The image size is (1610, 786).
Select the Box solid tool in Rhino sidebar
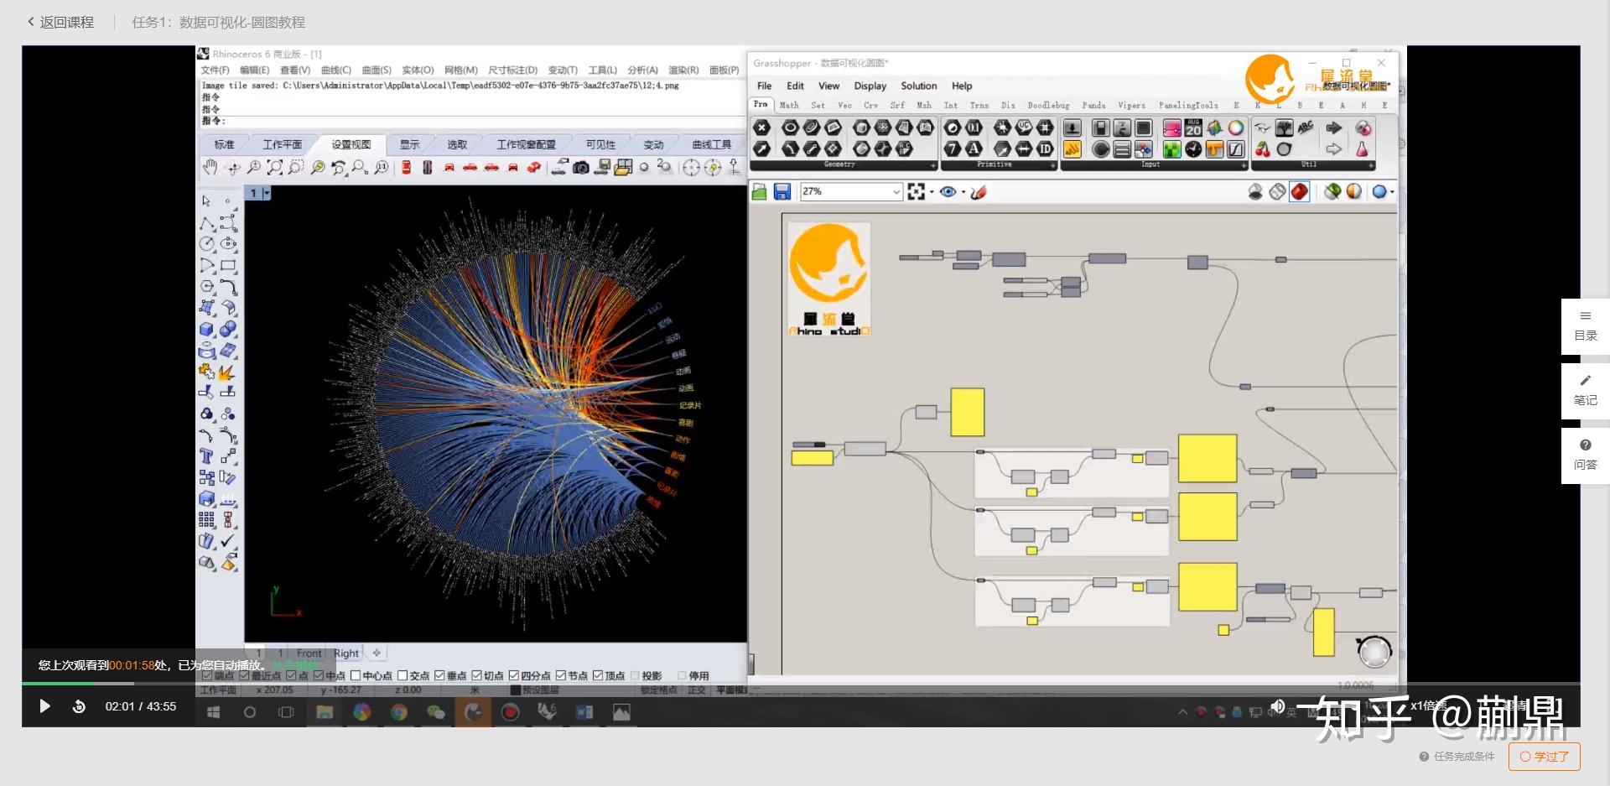point(206,329)
